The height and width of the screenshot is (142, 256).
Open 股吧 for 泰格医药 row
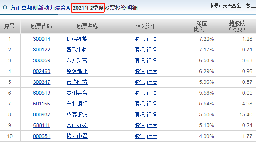140,82
